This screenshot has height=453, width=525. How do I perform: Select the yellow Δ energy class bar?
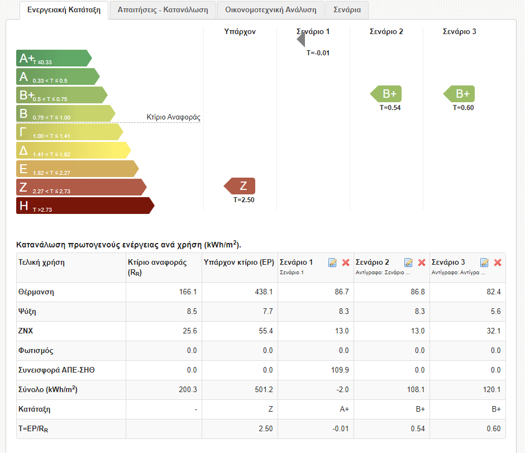(x=73, y=150)
